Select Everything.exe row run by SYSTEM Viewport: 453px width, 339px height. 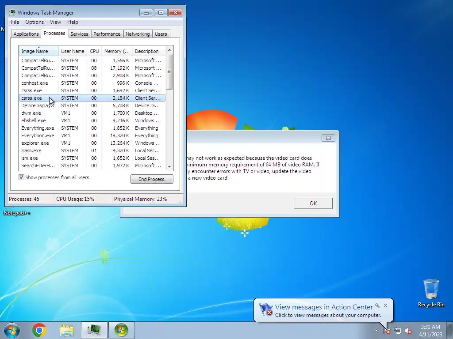pyautogui.click(x=92, y=128)
